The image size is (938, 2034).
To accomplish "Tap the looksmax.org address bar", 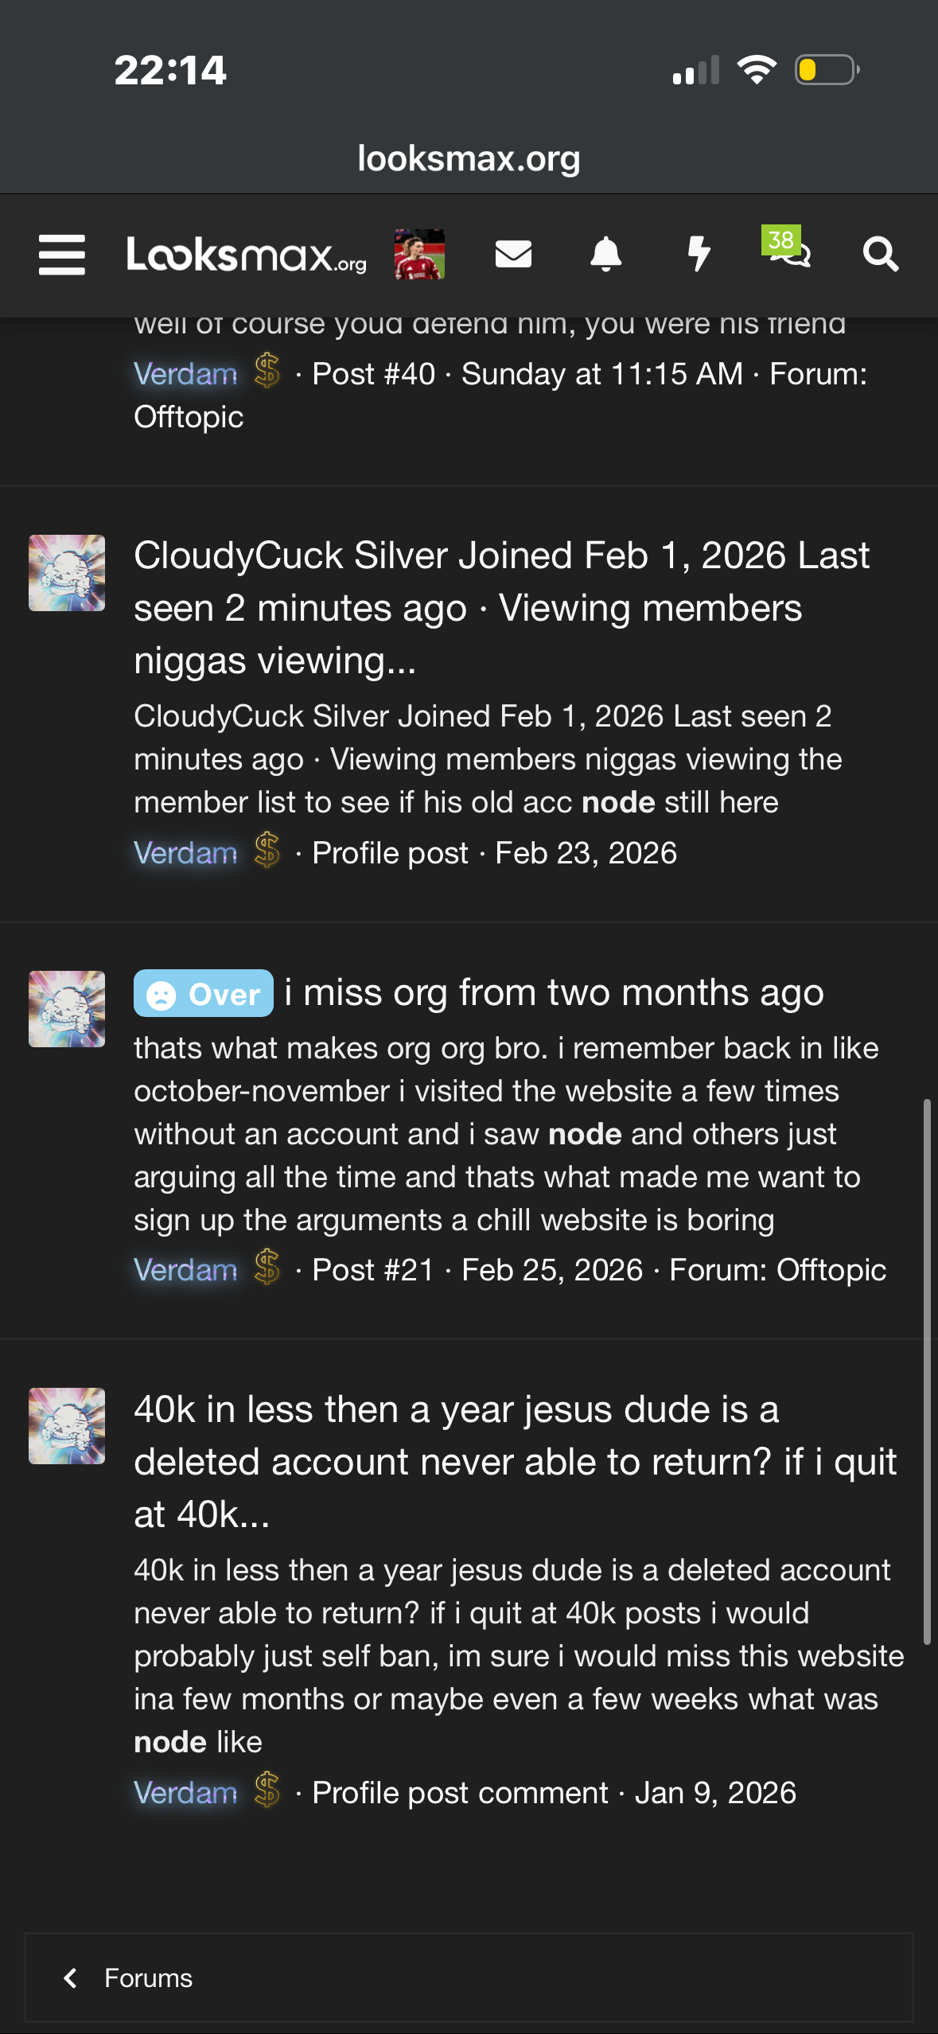I will 469,158.
